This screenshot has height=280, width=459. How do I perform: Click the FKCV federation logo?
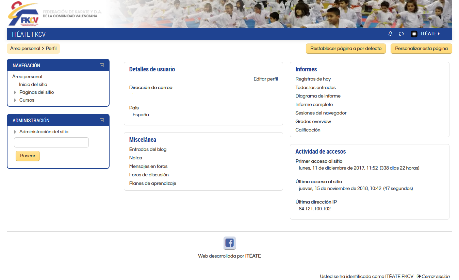pyautogui.click(x=24, y=14)
